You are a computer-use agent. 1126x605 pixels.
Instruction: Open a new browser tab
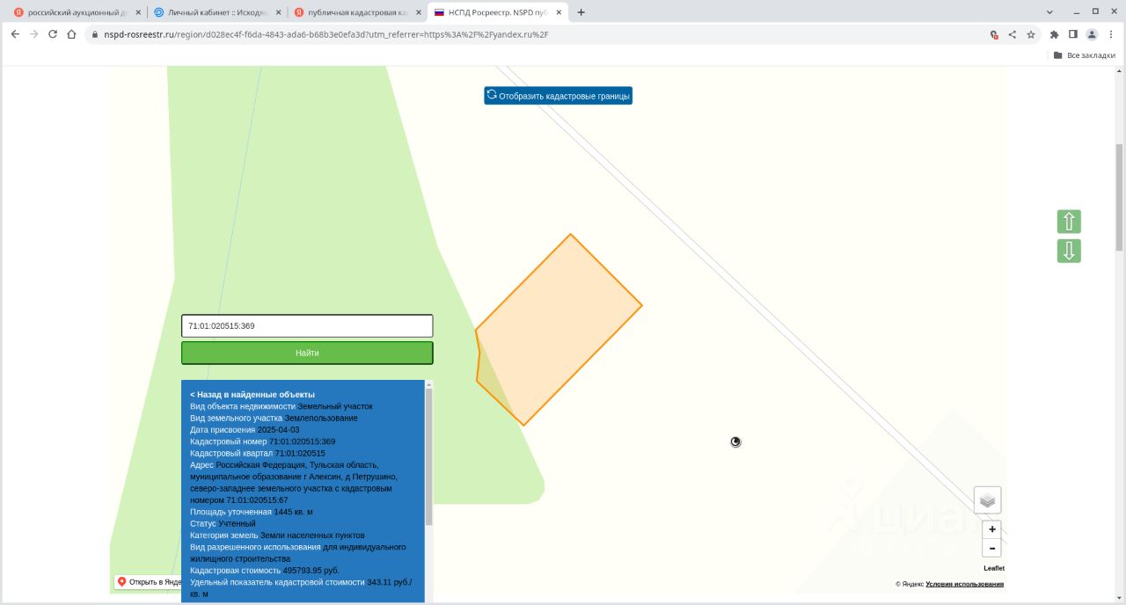(x=581, y=12)
